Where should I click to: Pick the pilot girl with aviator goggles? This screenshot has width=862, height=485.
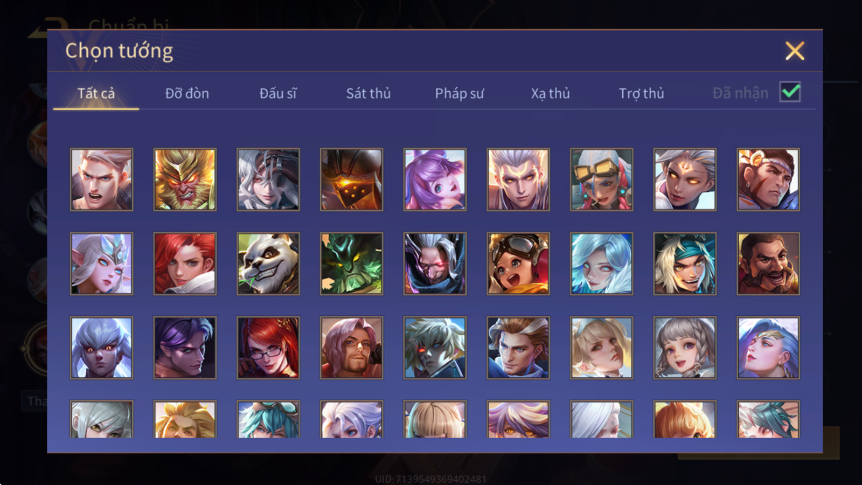tap(518, 264)
